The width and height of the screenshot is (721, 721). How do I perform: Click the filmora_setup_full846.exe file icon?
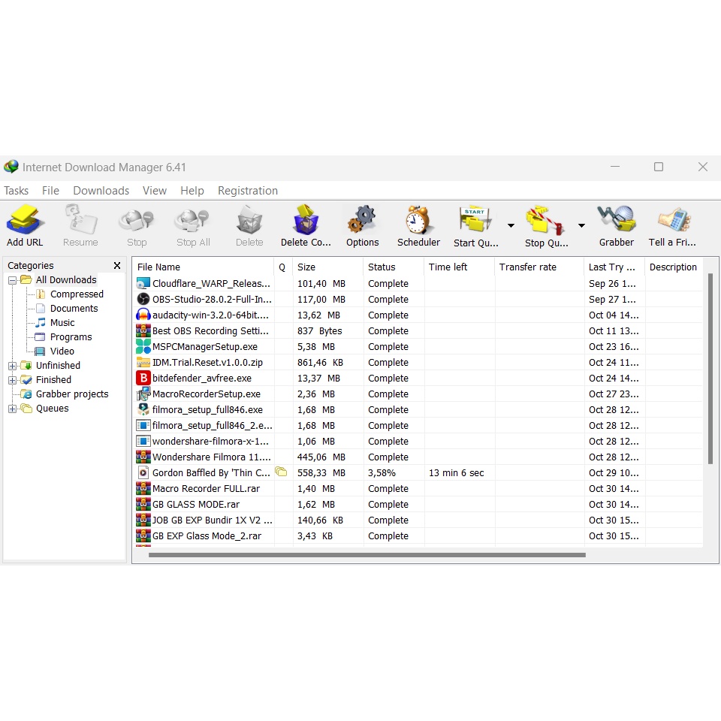(143, 409)
